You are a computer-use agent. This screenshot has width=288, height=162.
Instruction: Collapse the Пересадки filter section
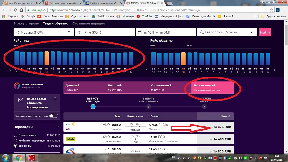(x=59, y=127)
